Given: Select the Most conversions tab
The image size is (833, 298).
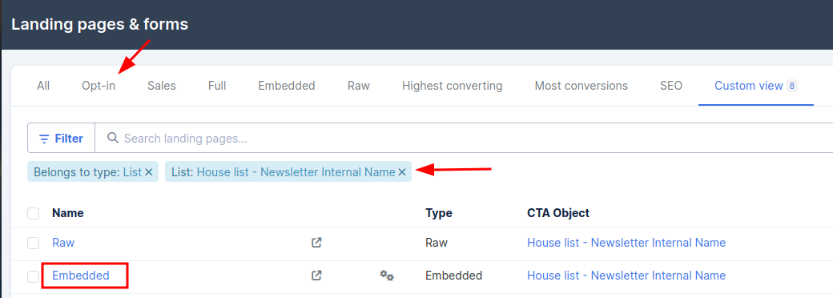Looking at the screenshot, I should point(581,86).
